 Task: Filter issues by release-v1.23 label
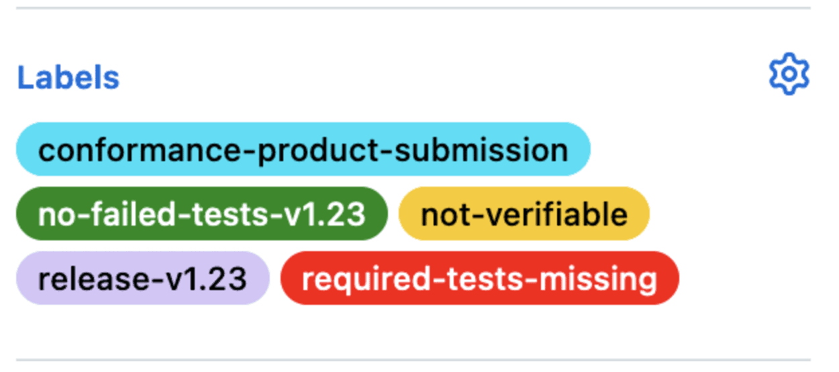[x=142, y=278]
